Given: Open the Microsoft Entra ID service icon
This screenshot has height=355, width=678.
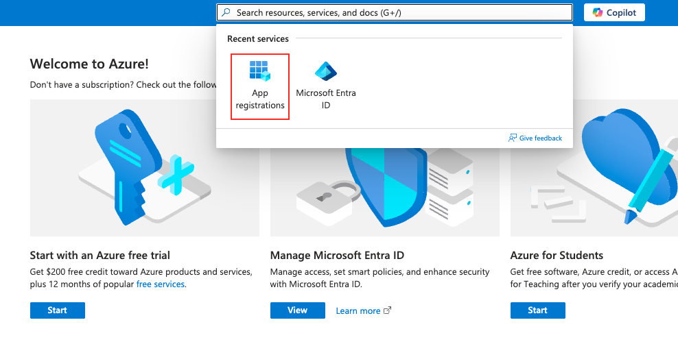Looking at the screenshot, I should pos(325,71).
